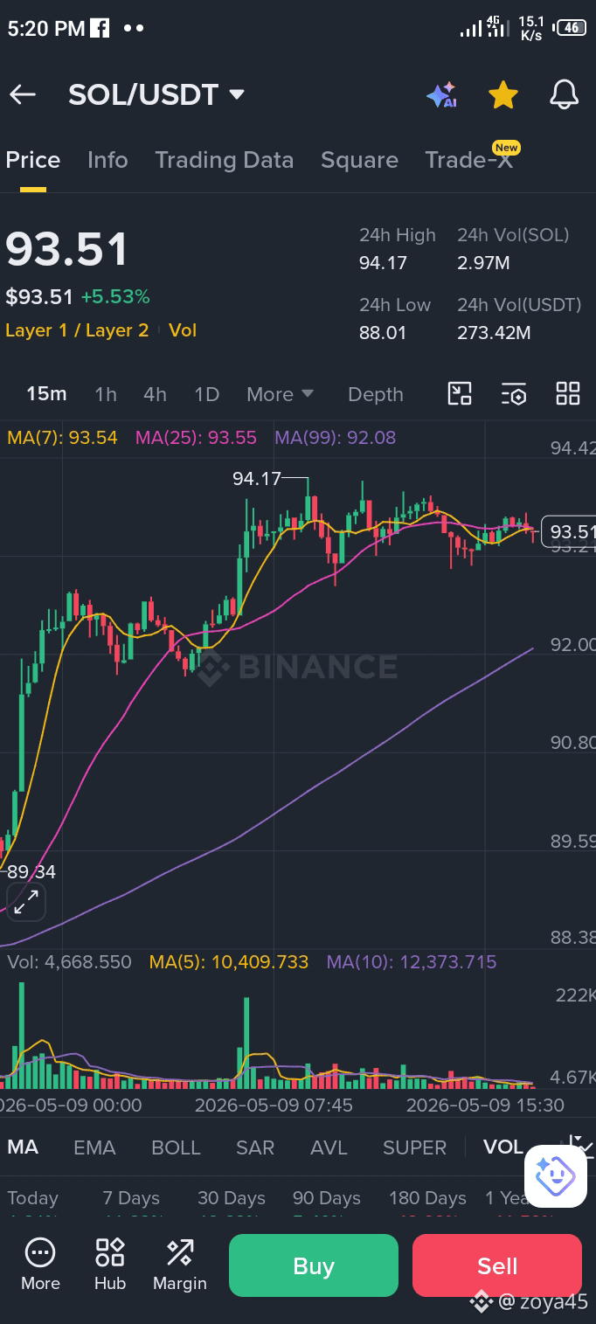Open price alert bell icon

(x=565, y=94)
